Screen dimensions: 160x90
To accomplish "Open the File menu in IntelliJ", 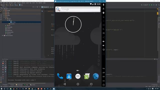I will pos(1,3).
